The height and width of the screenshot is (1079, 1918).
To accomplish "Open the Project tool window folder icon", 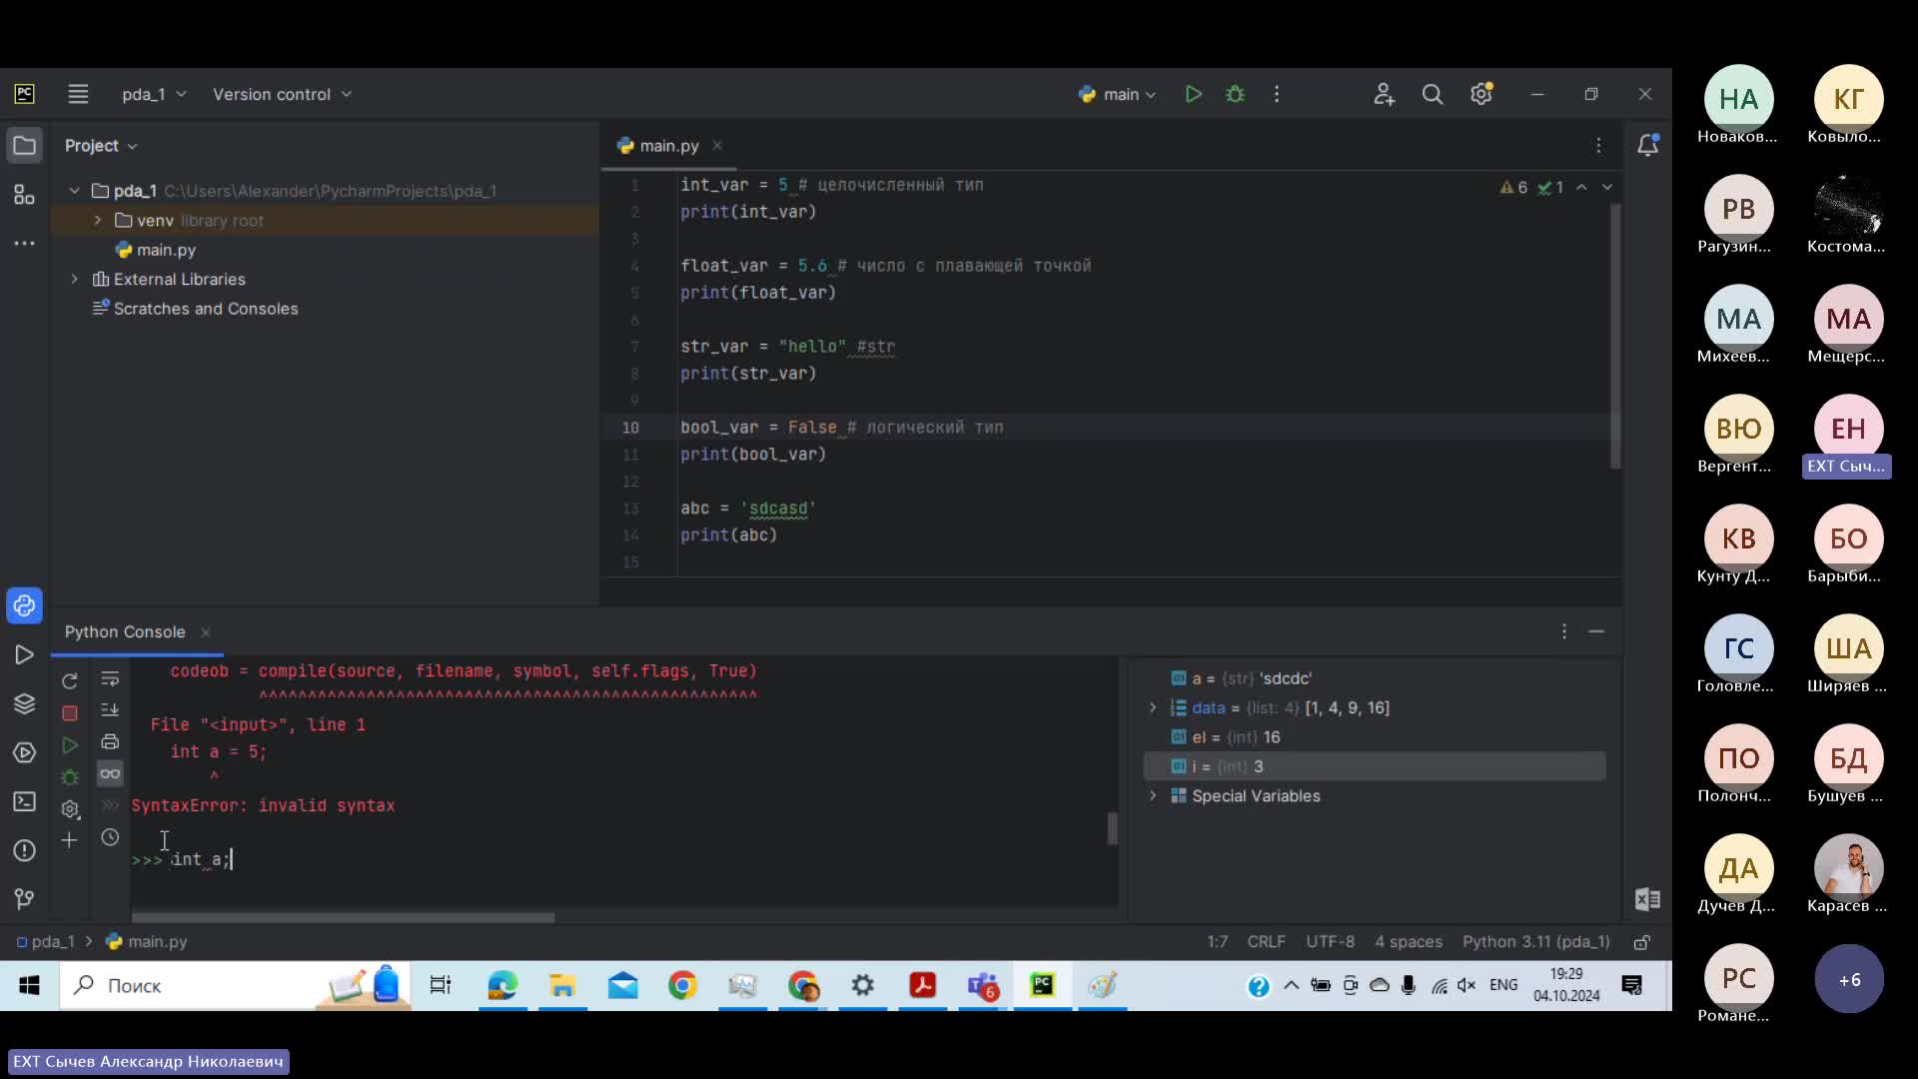I will pos(24,146).
